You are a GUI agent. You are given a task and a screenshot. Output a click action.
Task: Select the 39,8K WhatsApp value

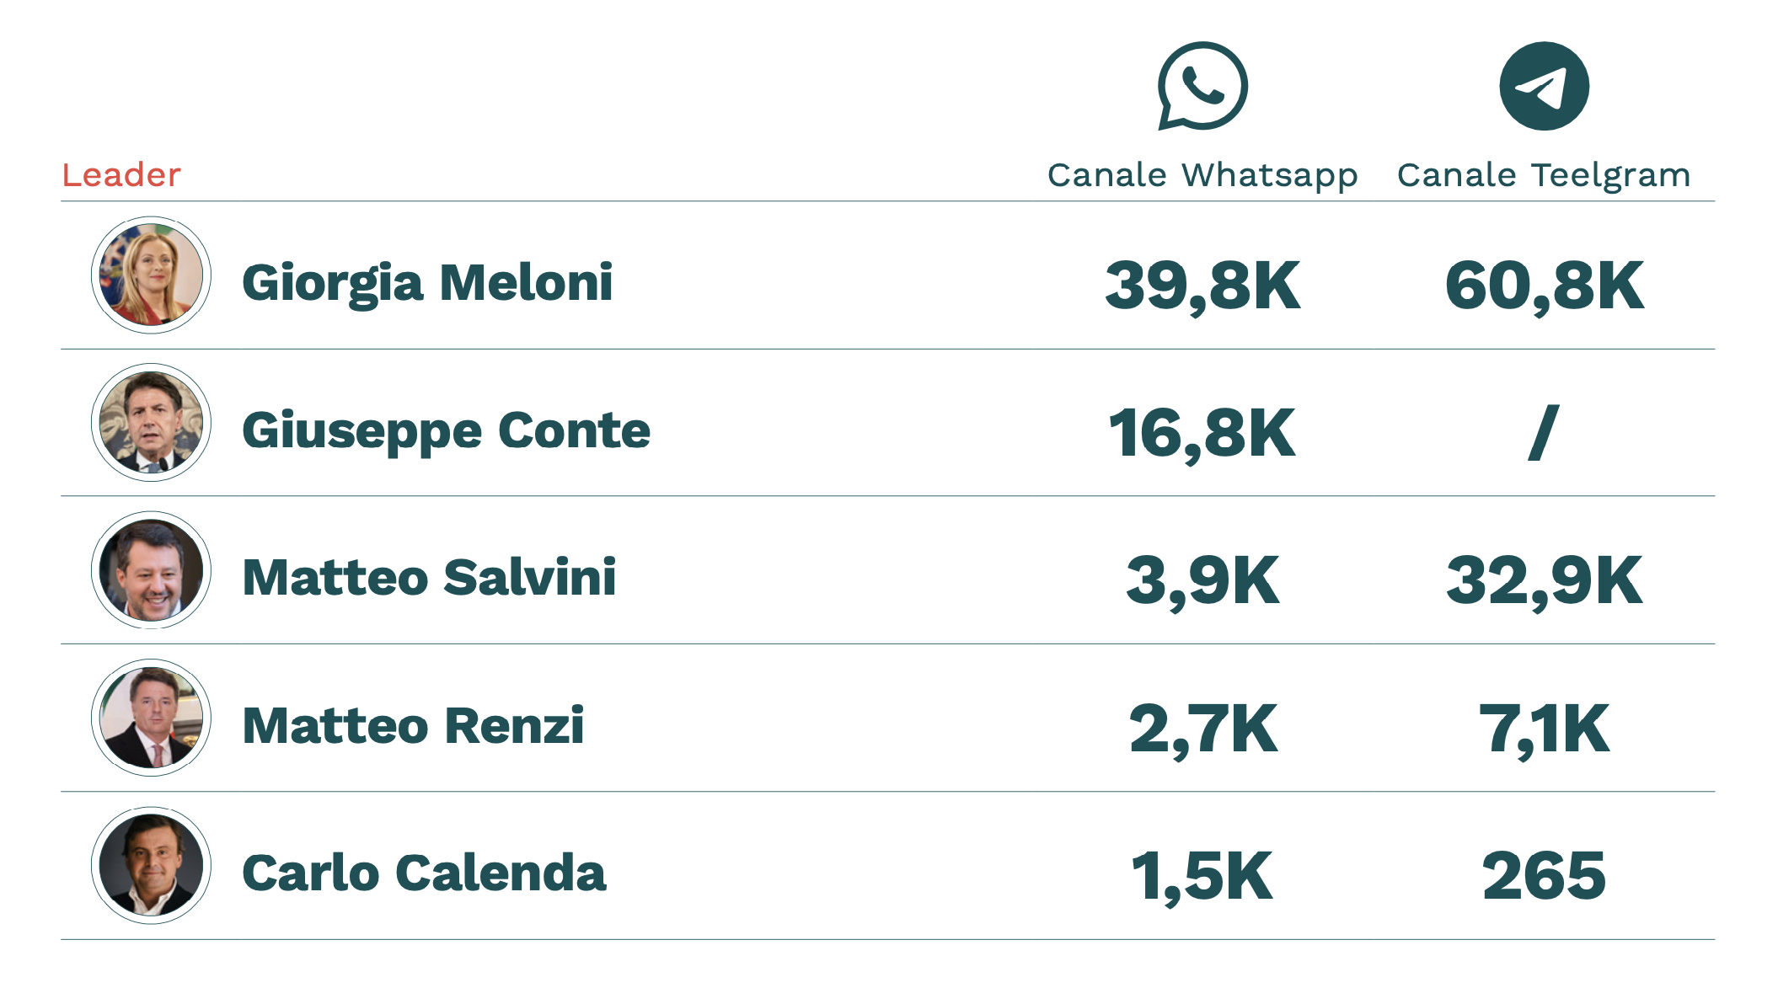click(x=1202, y=286)
